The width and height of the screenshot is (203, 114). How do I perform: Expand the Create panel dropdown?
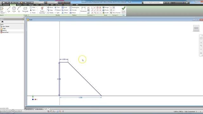[x=26, y=15]
